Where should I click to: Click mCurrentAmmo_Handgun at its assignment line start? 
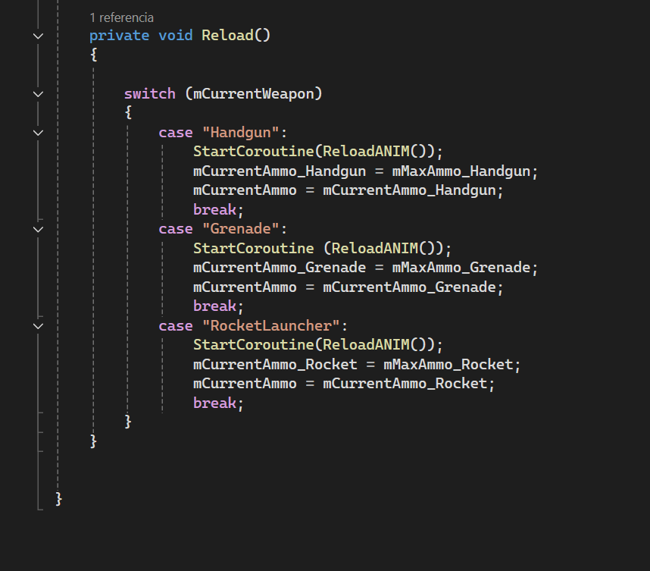(280, 171)
